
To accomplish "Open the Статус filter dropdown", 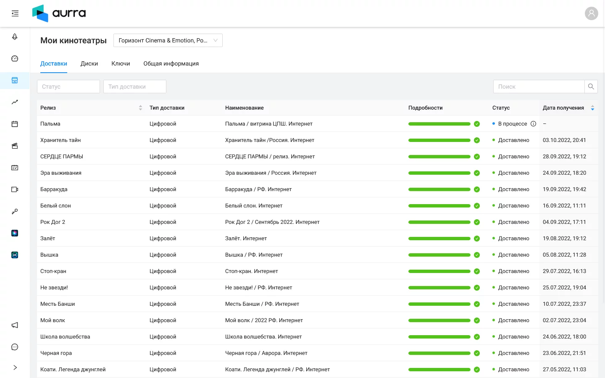I will coord(68,87).
